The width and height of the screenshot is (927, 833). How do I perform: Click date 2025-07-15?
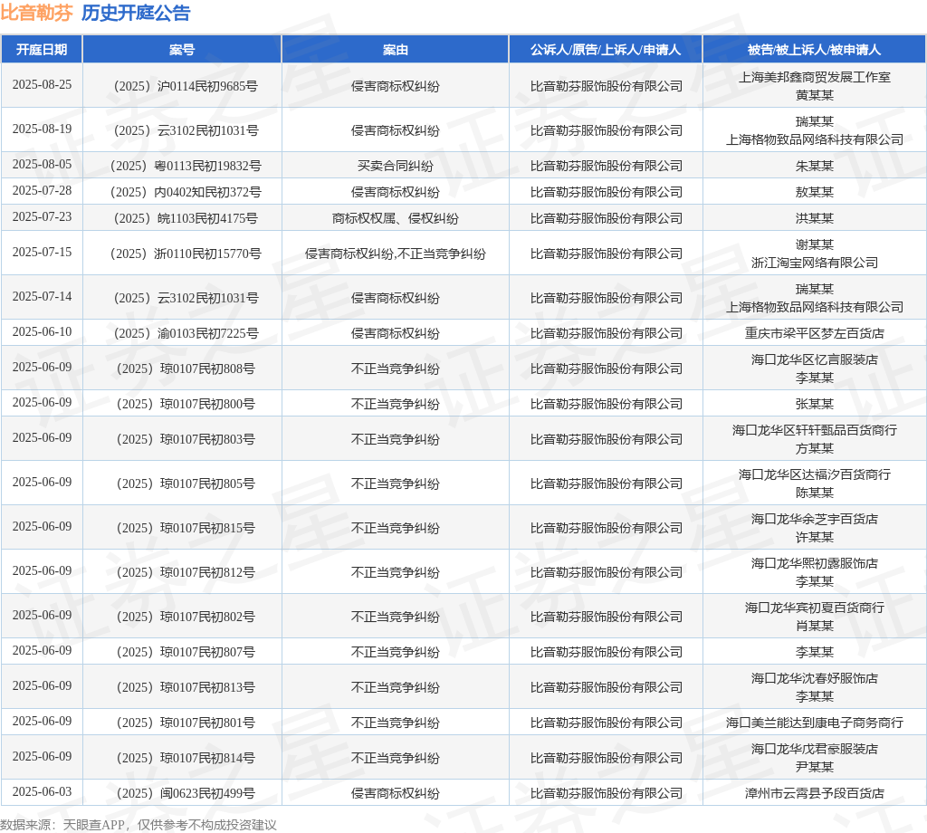pos(42,253)
